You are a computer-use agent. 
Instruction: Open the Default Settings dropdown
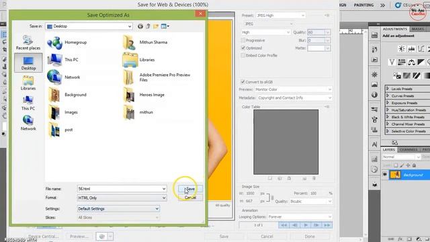tap(118, 209)
